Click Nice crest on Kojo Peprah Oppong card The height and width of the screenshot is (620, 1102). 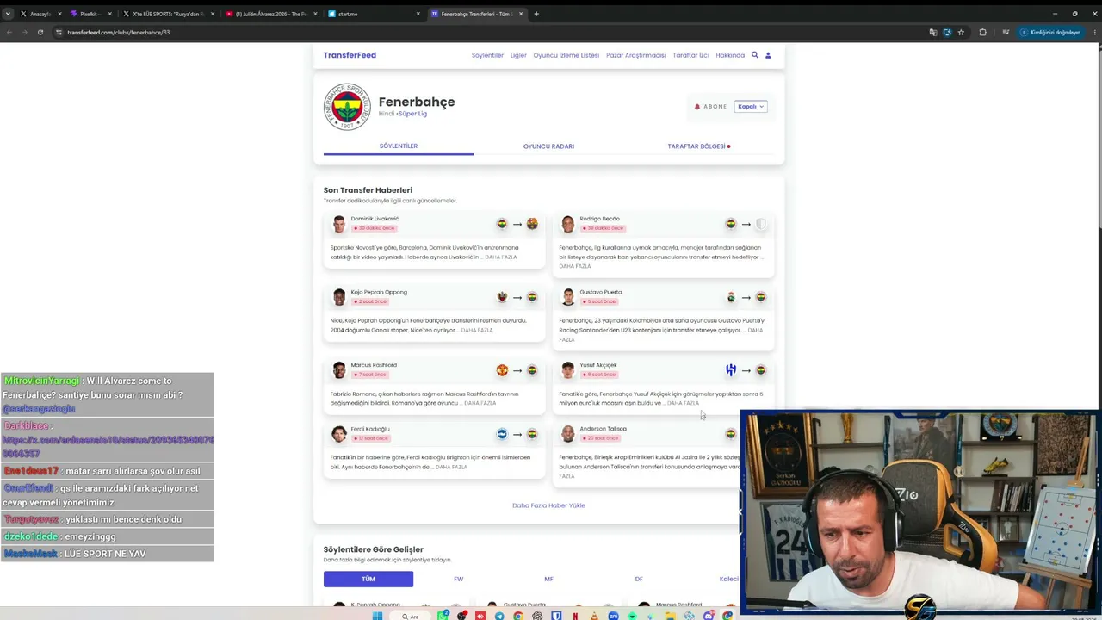pyautogui.click(x=502, y=297)
